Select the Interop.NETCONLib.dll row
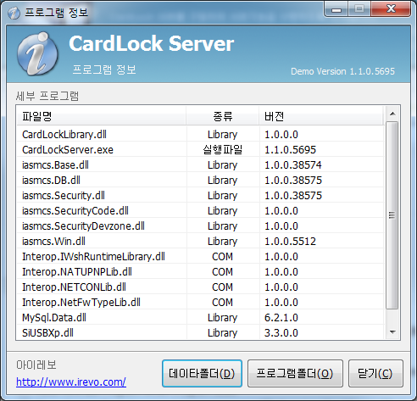 [x=200, y=287]
